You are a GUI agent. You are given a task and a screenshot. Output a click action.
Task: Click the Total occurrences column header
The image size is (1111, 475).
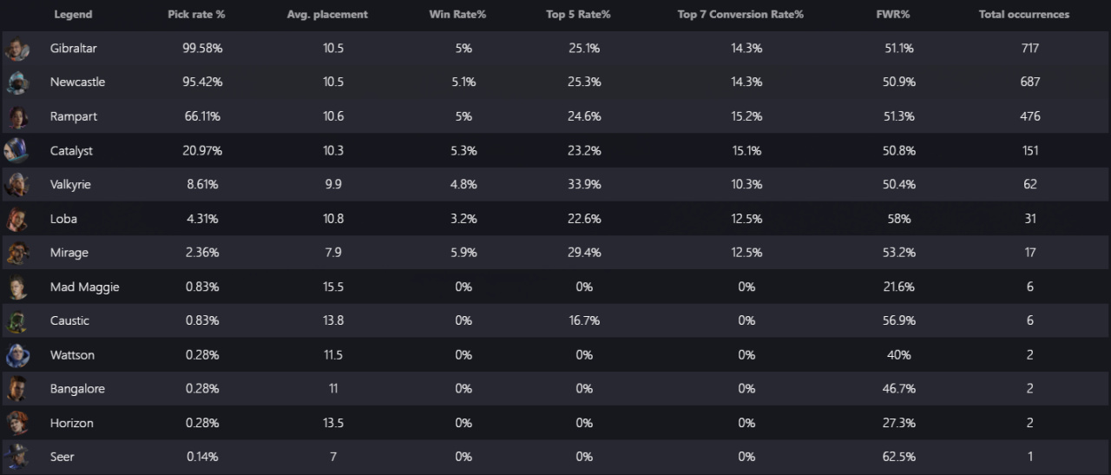(1024, 15)
